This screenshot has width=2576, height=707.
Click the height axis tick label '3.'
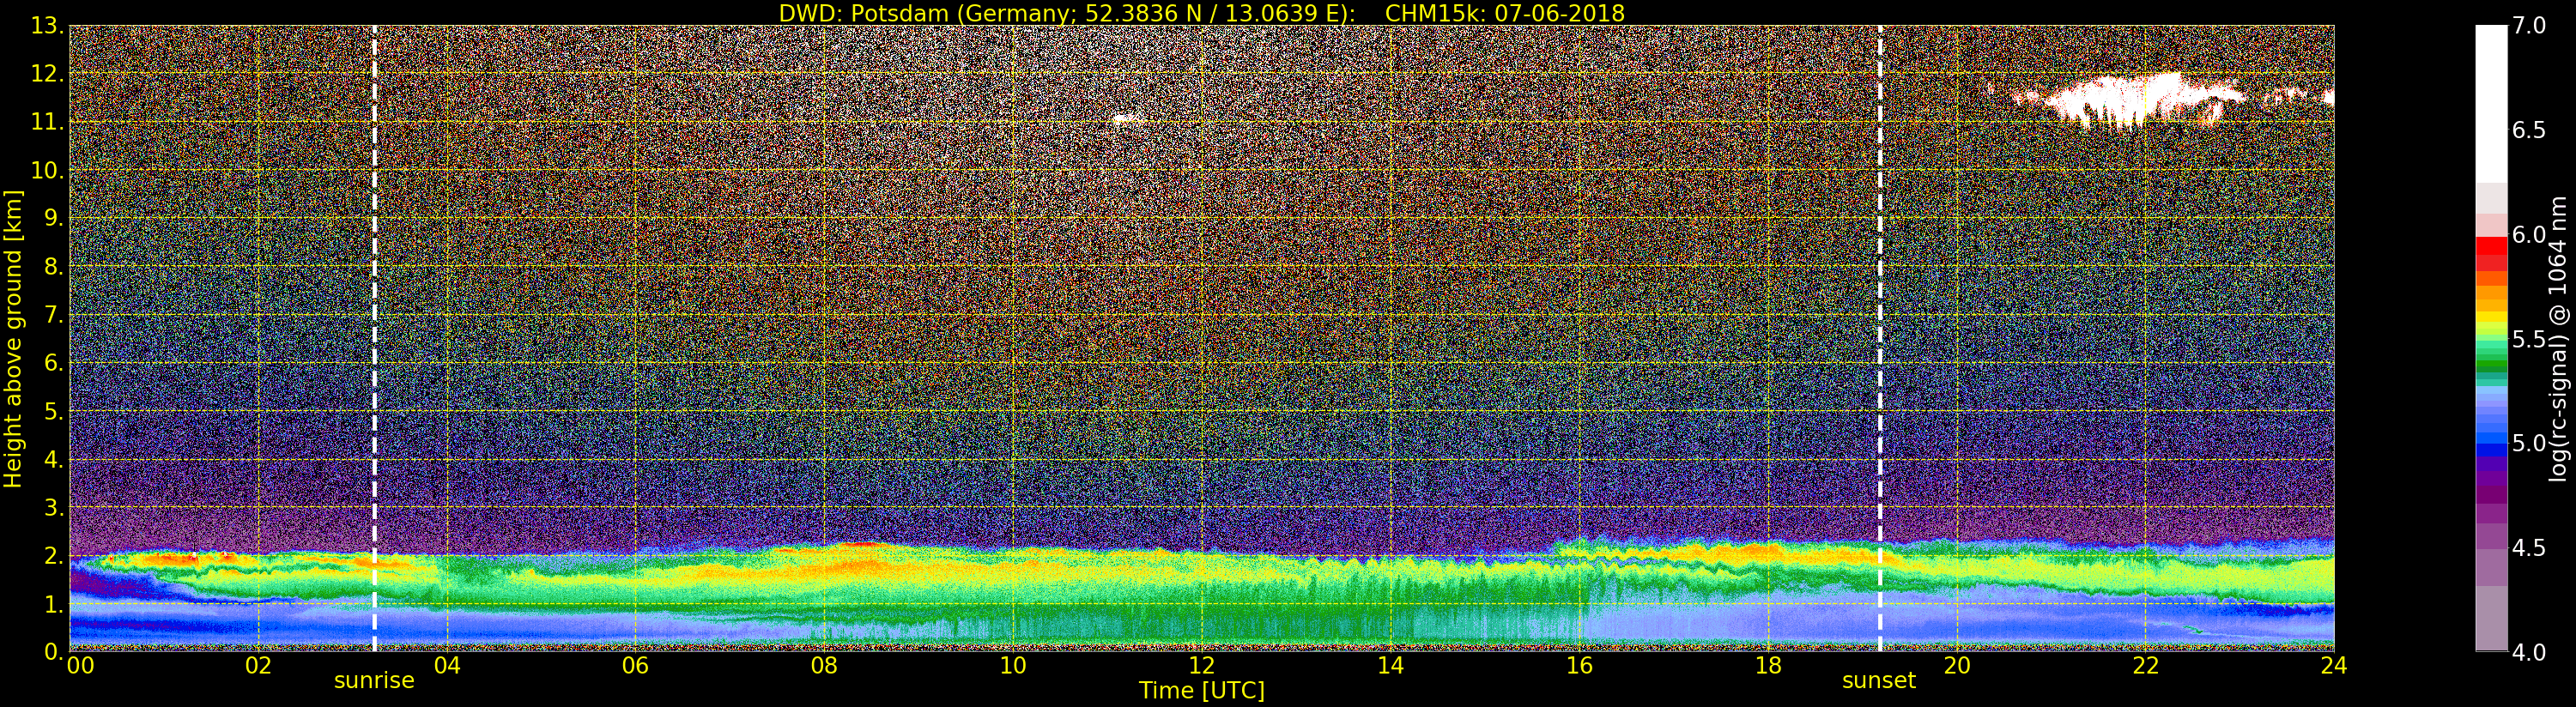54,507
